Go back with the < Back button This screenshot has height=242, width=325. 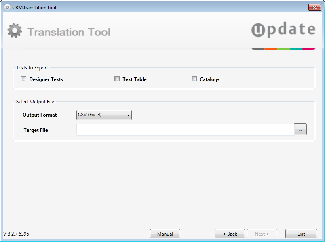230,234
